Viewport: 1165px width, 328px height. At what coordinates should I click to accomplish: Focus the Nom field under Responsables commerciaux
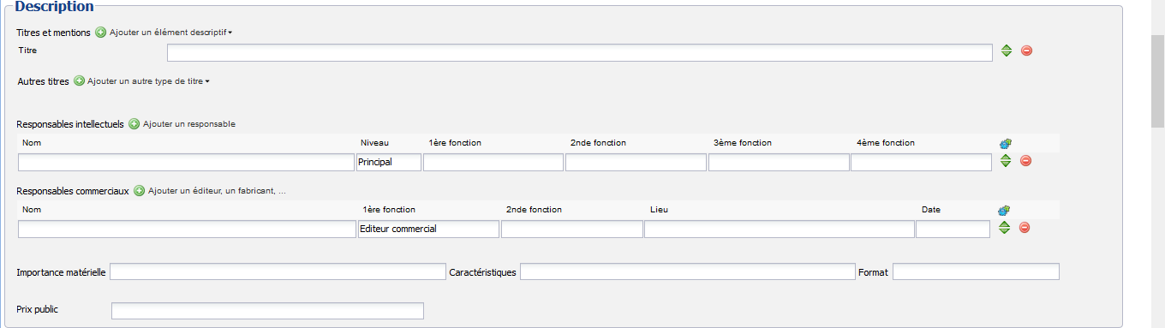point(186,229)
